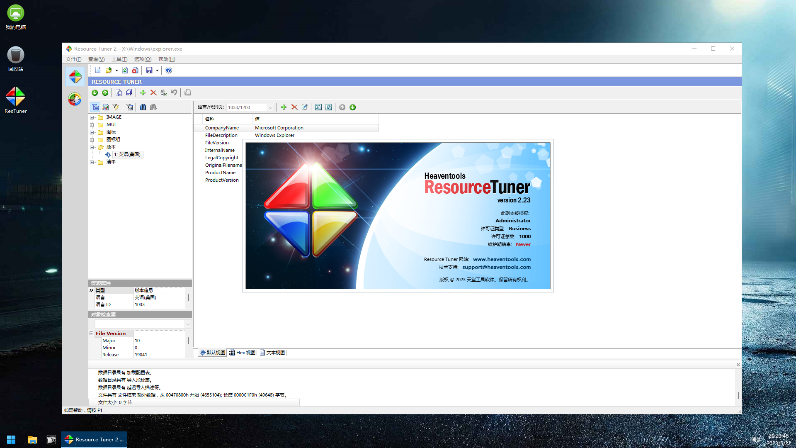This screenshot has height=448, width=796.
Task: Collapse the 版本 folder node
Action: [x=92, y=147]
